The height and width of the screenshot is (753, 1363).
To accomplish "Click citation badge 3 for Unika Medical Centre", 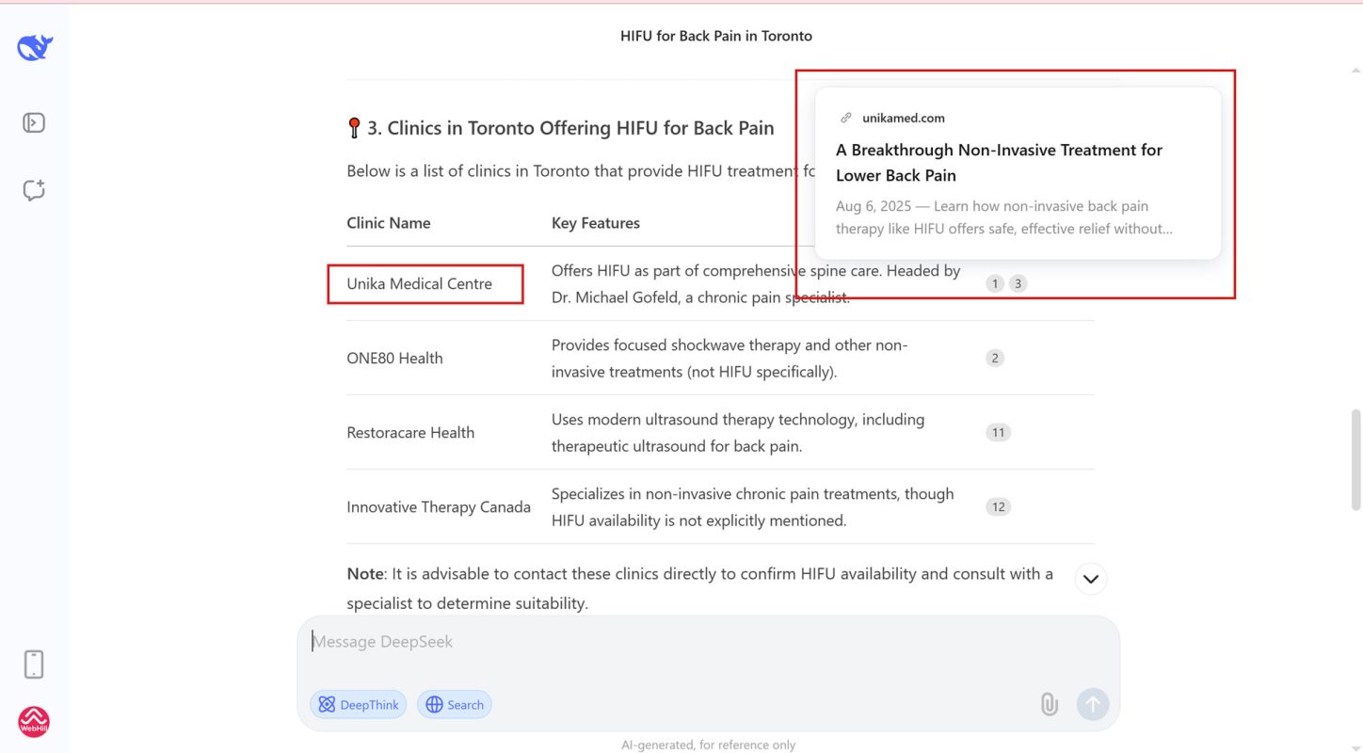I will pyautogui.click(x=1018, y=282).
